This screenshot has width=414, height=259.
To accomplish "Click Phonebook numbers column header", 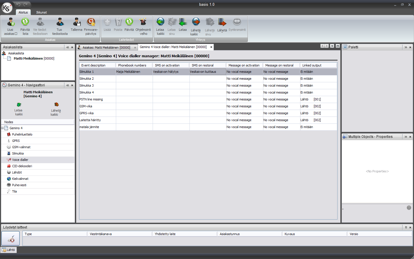I will click(x=134, y=65).
